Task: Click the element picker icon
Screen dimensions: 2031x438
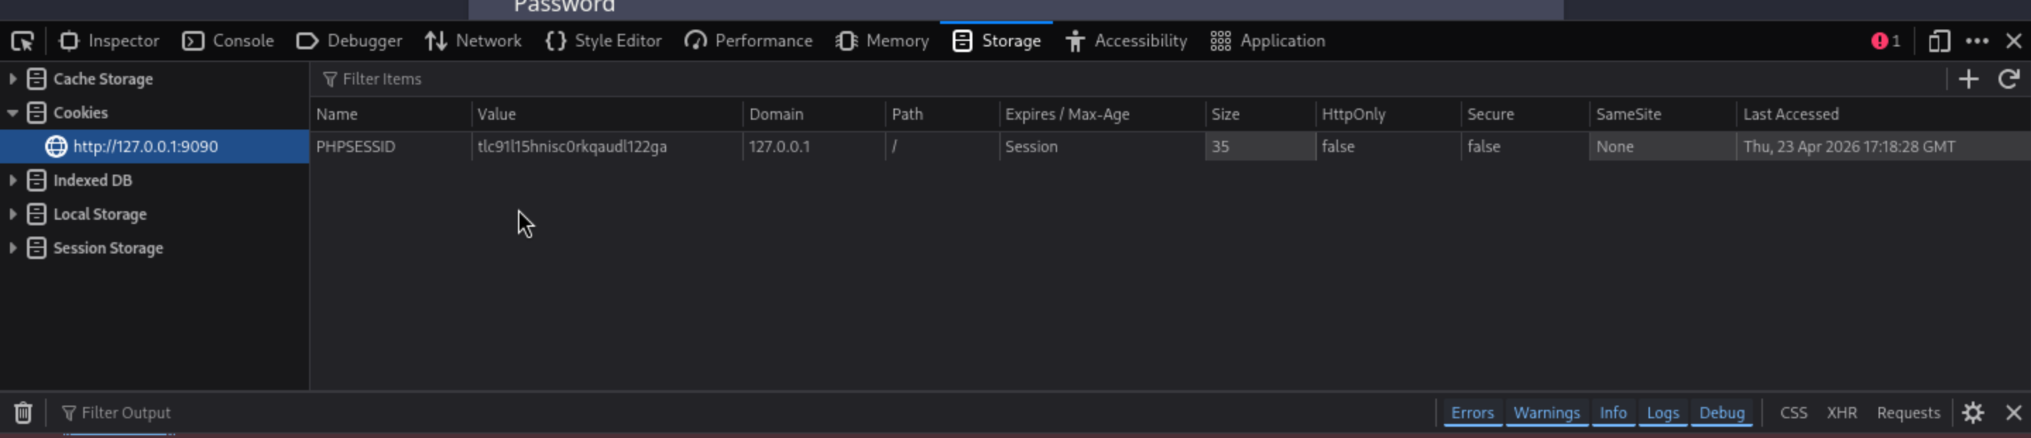Action: (x=22, y=41)
